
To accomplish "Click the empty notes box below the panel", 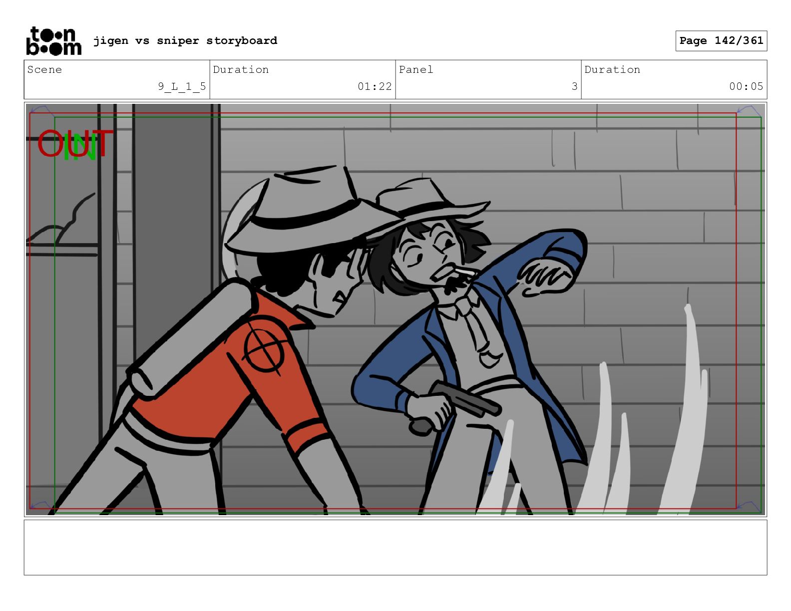I will pos(395,548).
